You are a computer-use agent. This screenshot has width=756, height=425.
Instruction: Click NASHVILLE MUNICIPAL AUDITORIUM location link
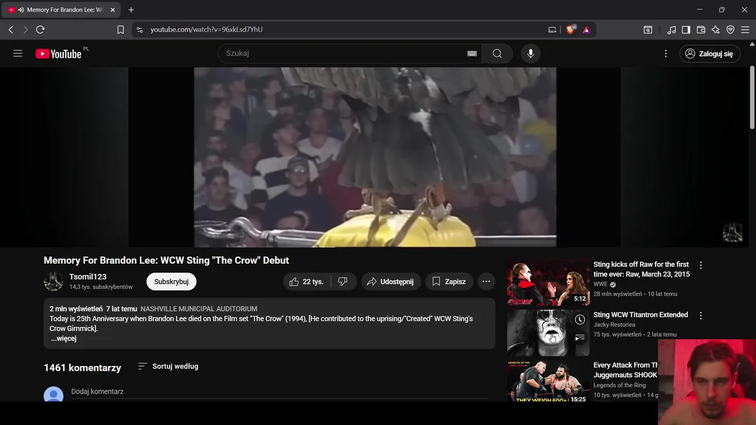pyautogui.click(x=199, y=309)
